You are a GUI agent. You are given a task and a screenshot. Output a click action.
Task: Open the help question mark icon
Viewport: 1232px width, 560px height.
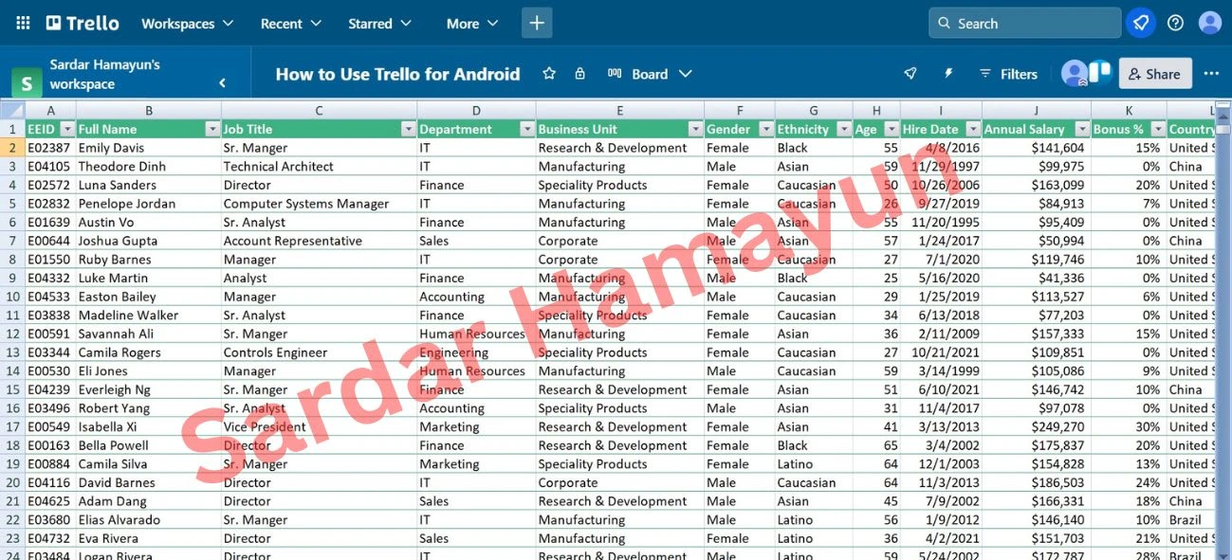[1175, 23]
